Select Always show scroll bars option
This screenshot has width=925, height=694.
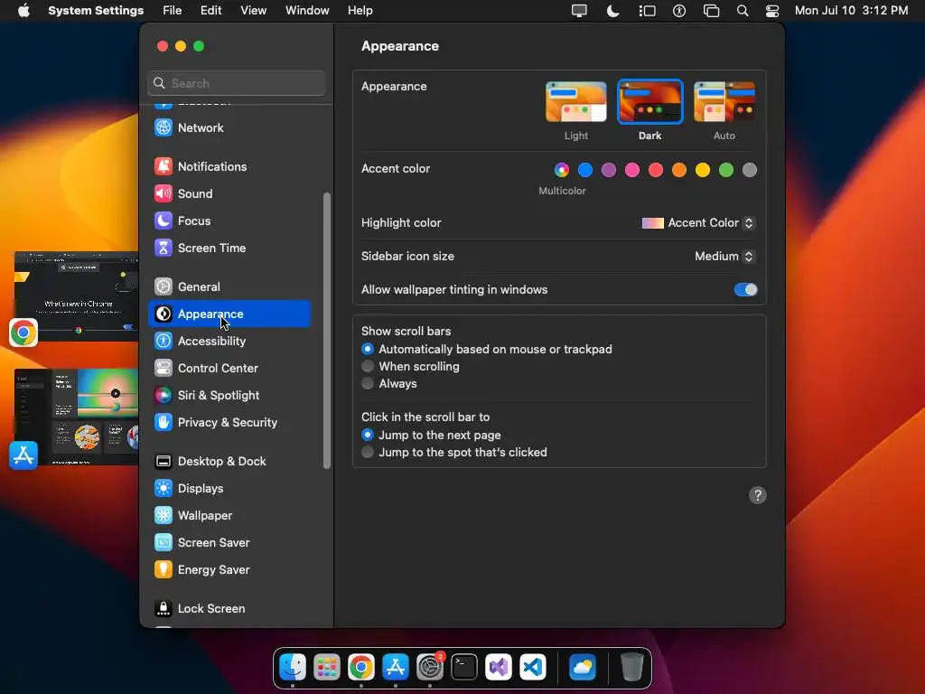[x=389, y=383]
